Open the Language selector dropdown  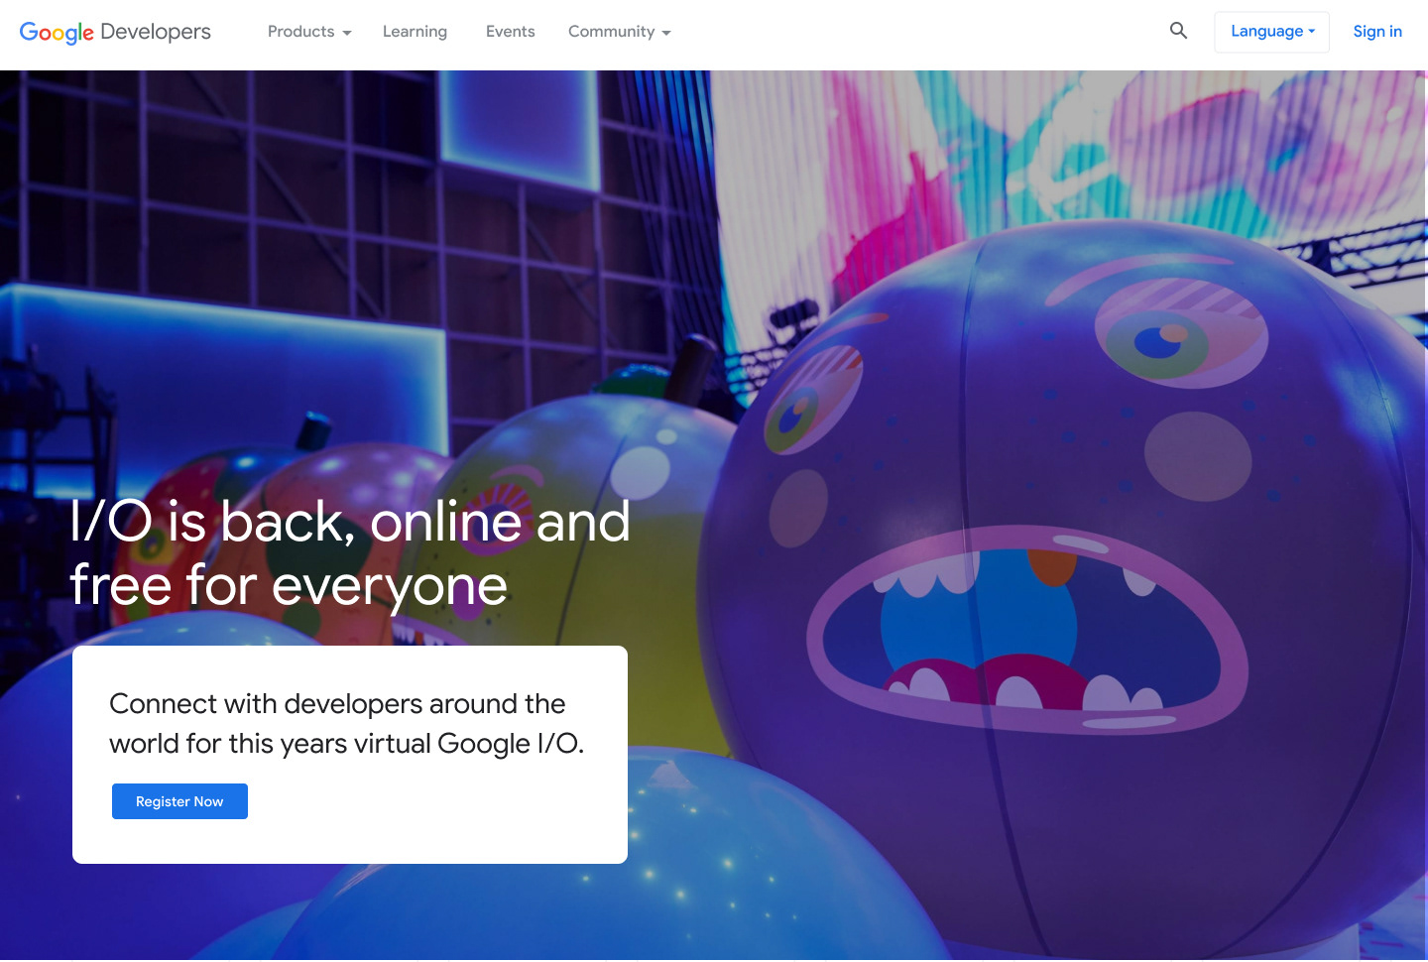click(1271, 32)
